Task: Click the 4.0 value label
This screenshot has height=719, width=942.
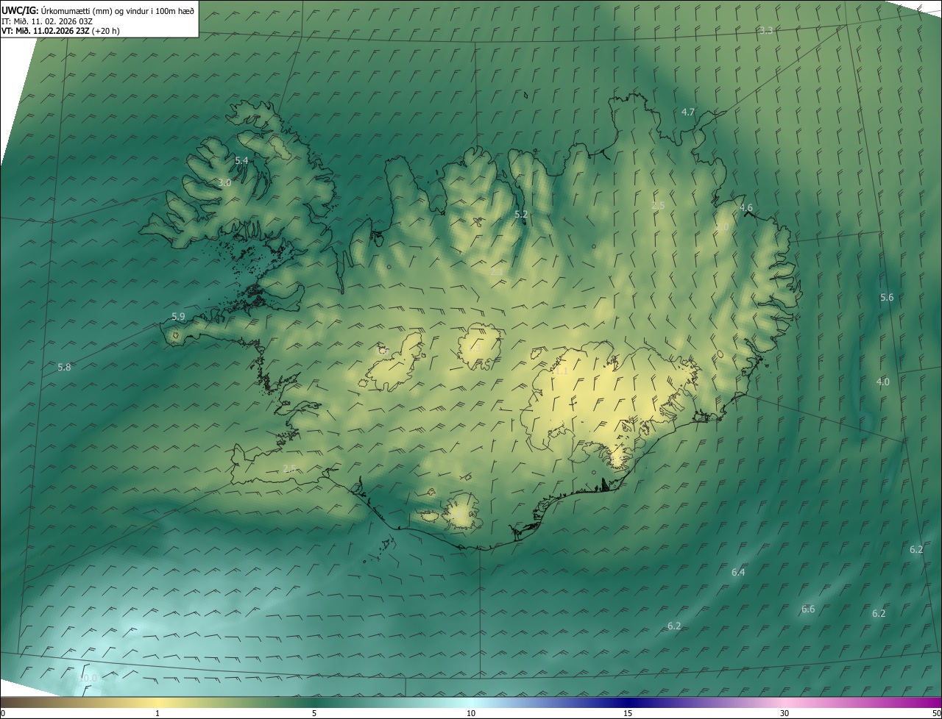Action: click(882, 382)
